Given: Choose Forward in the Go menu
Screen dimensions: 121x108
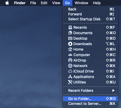Looking at the screenshot, I should 90,14.
